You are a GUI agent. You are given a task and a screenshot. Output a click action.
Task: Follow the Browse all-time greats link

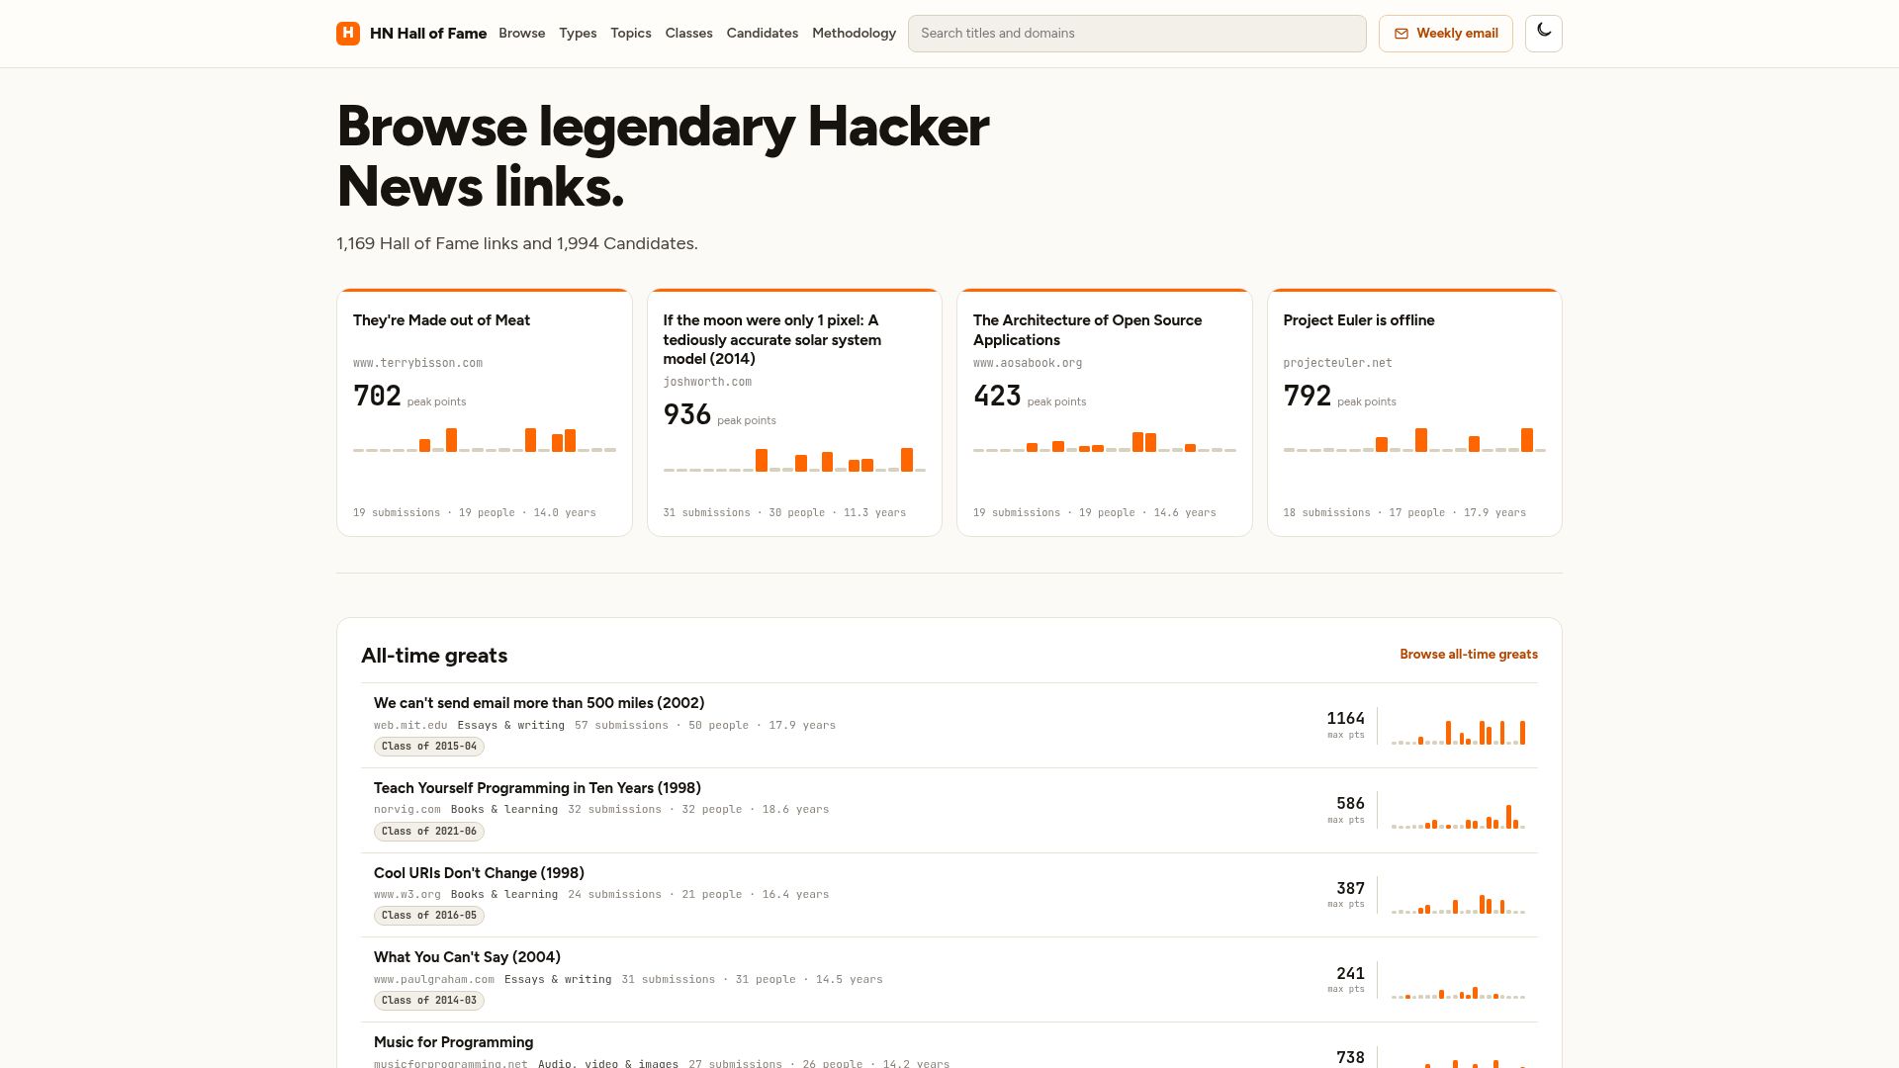(1469, 655)
